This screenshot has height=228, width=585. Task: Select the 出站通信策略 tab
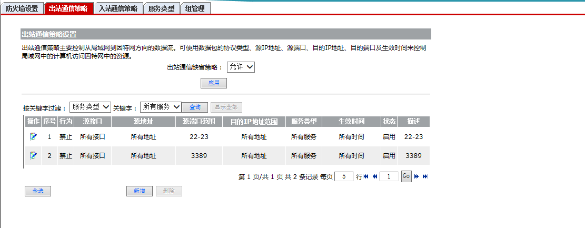[68, 8]
